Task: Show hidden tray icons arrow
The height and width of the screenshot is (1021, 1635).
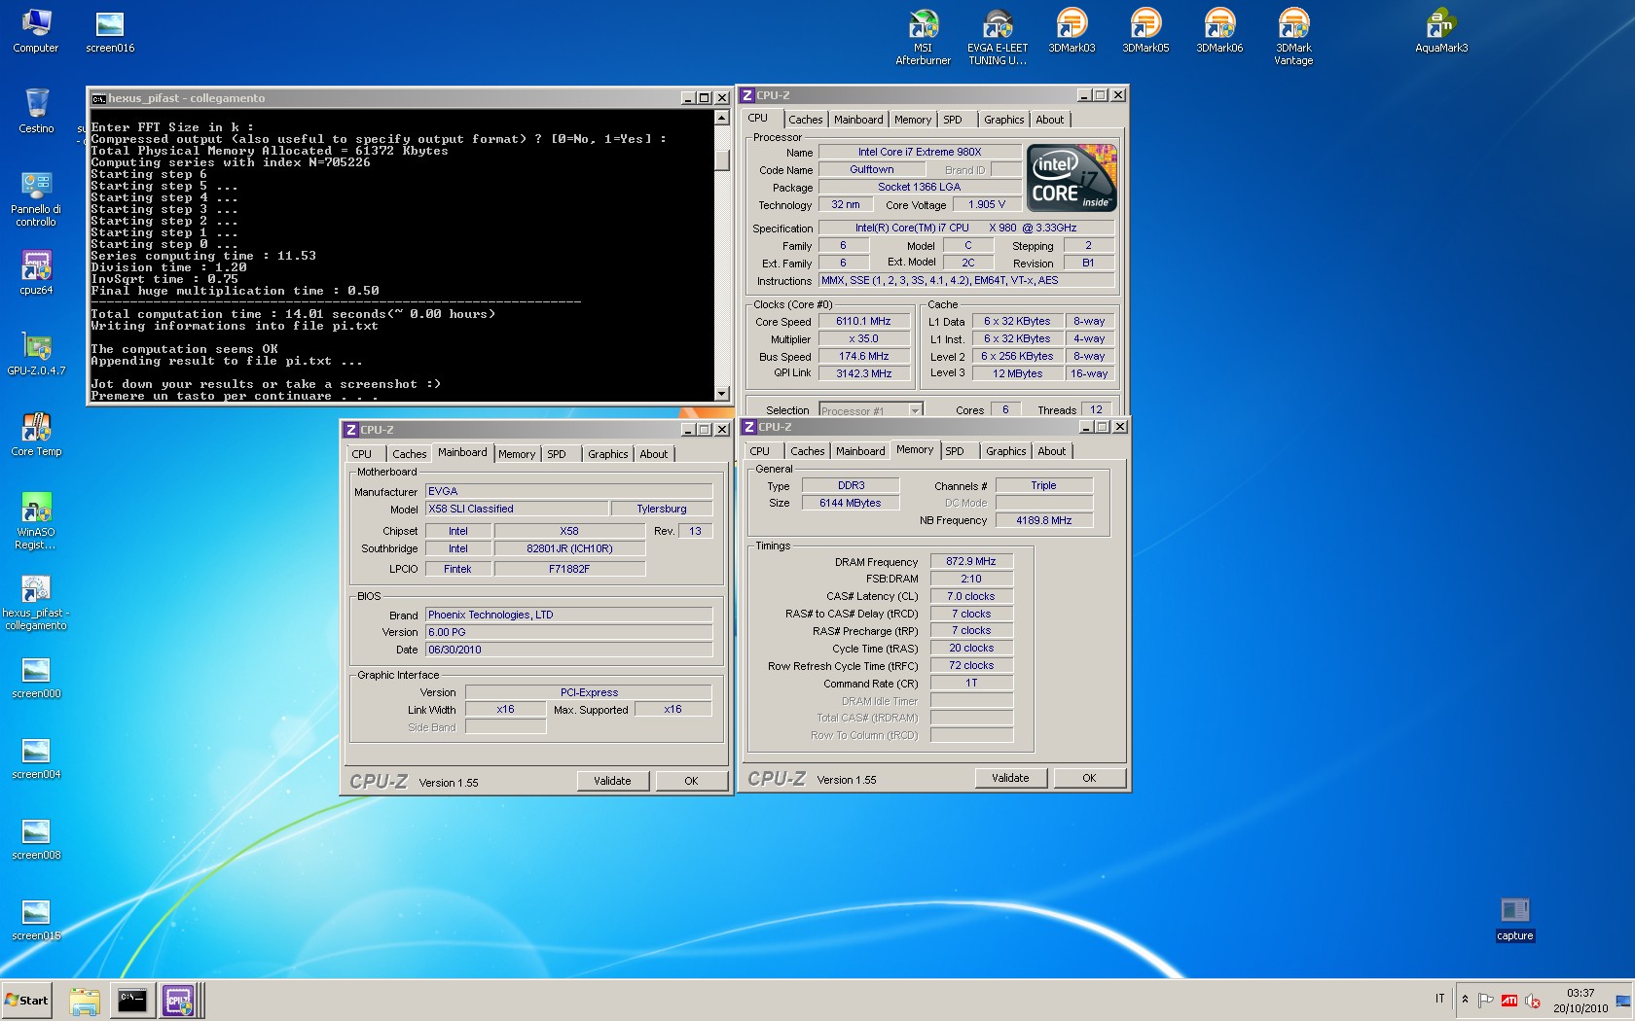Action: (1465, 1000)
